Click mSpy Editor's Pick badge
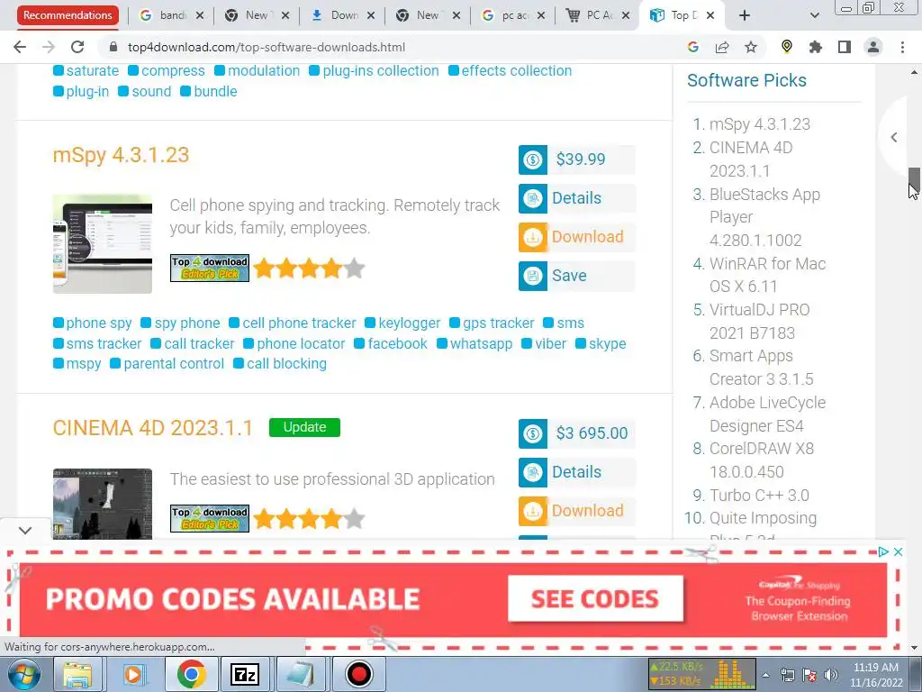This screenshot has width=922, height=692. pos(210,269)
